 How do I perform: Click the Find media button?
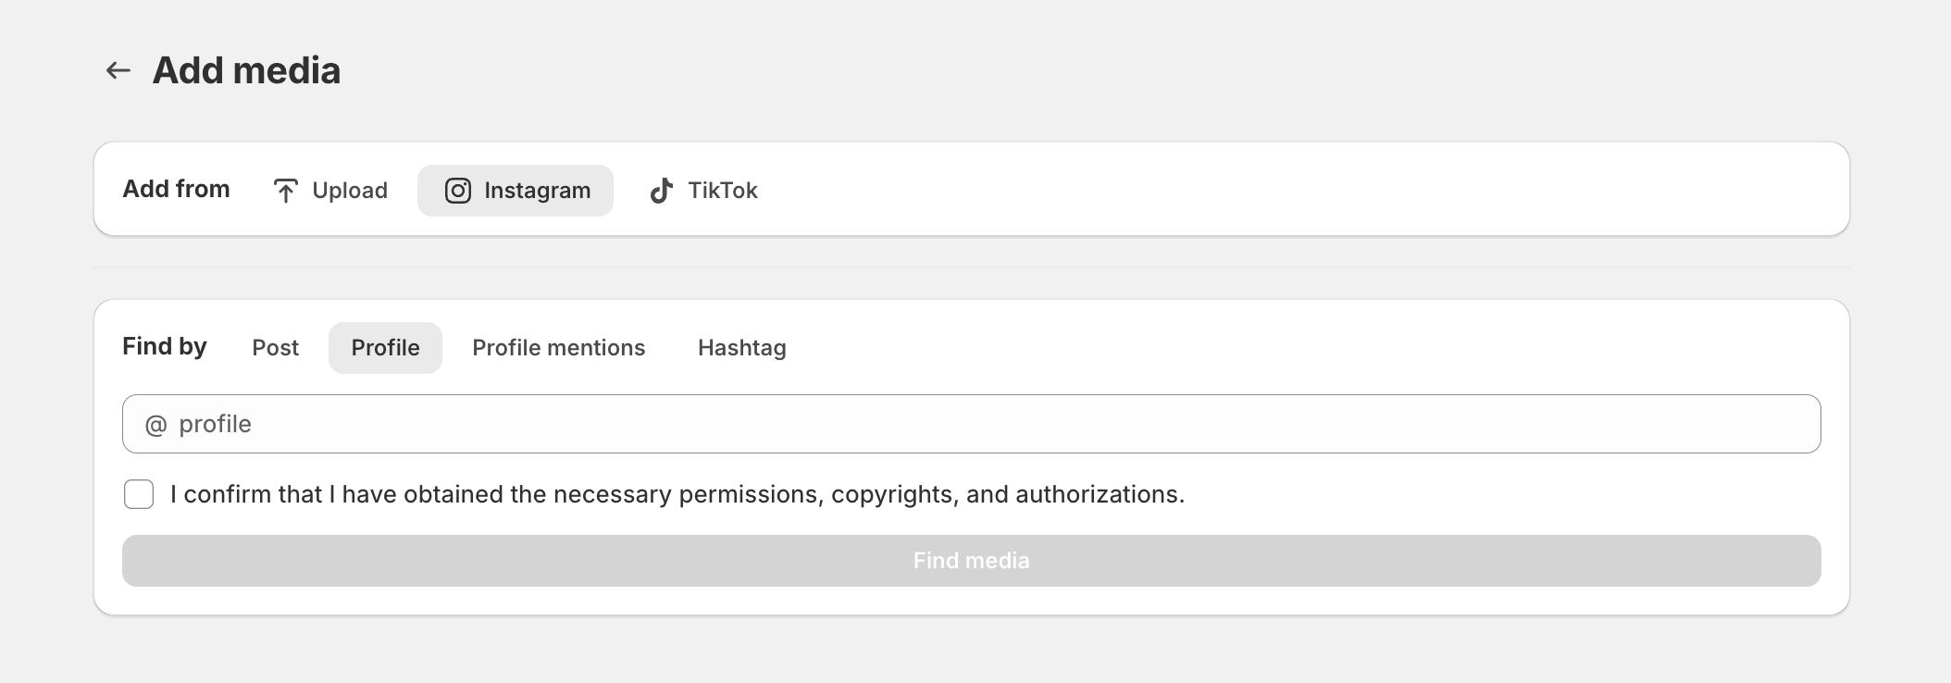coord(972,561)
